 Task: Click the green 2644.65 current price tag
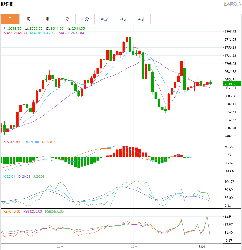coord(232,84)
